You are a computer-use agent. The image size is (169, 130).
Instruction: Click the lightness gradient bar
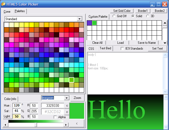[36, 121]
